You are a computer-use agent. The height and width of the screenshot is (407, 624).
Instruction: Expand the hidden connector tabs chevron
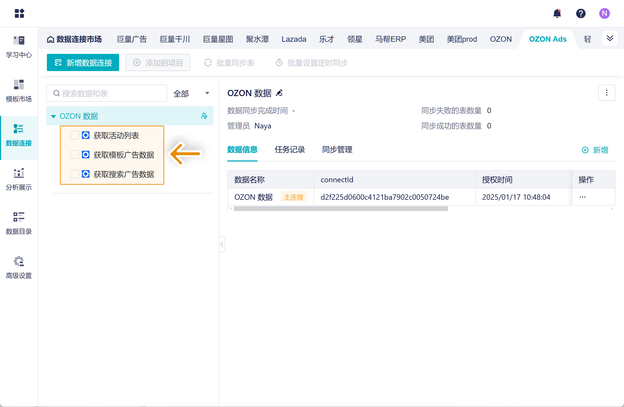(x=610, y=38)
